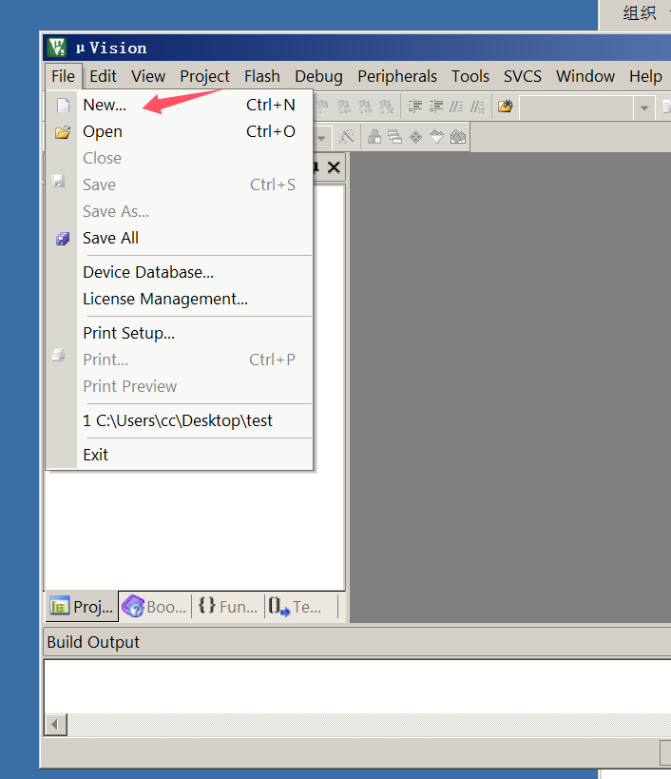Click the manage run-time environment icon

tap(416, 137)
